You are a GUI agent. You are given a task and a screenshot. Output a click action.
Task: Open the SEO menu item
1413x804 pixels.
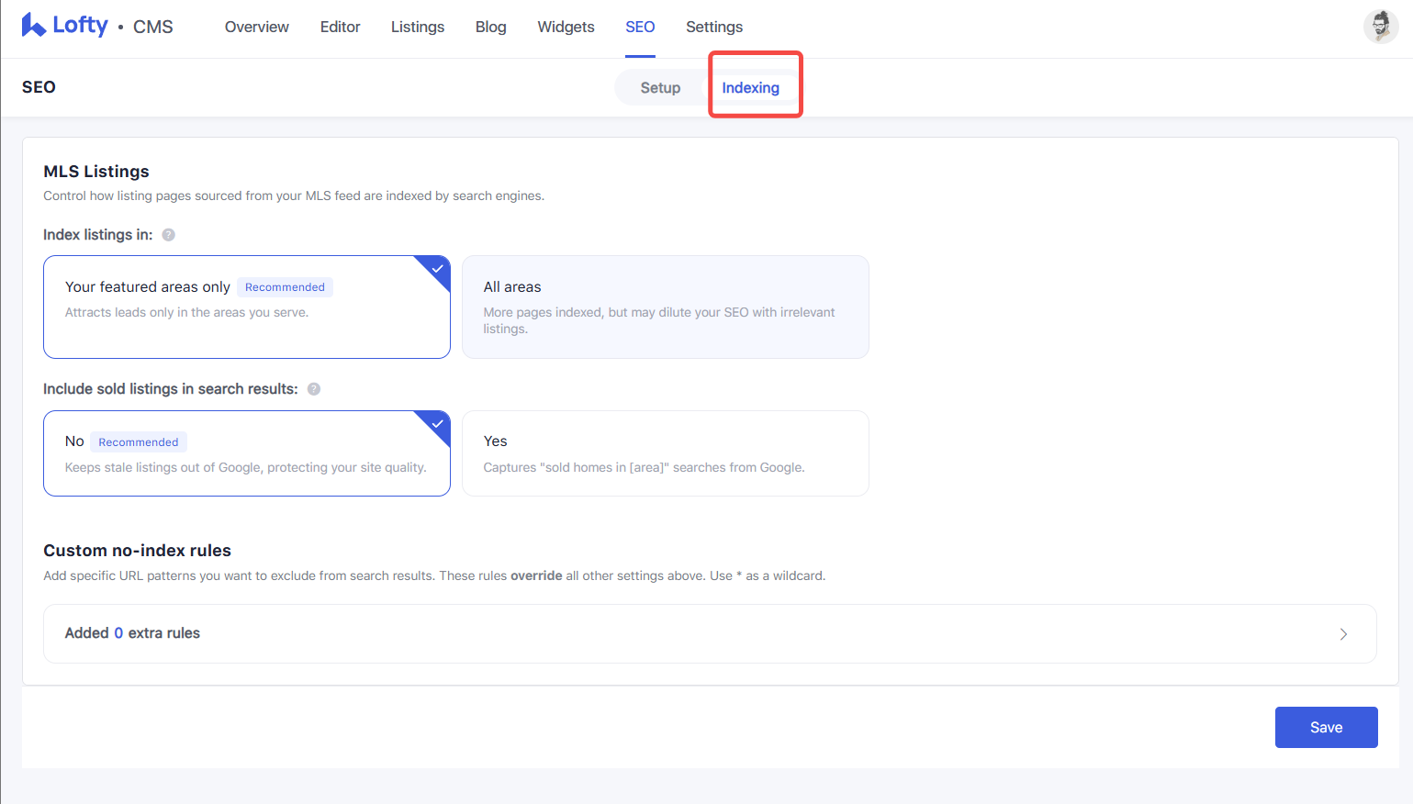pos(640,28)
